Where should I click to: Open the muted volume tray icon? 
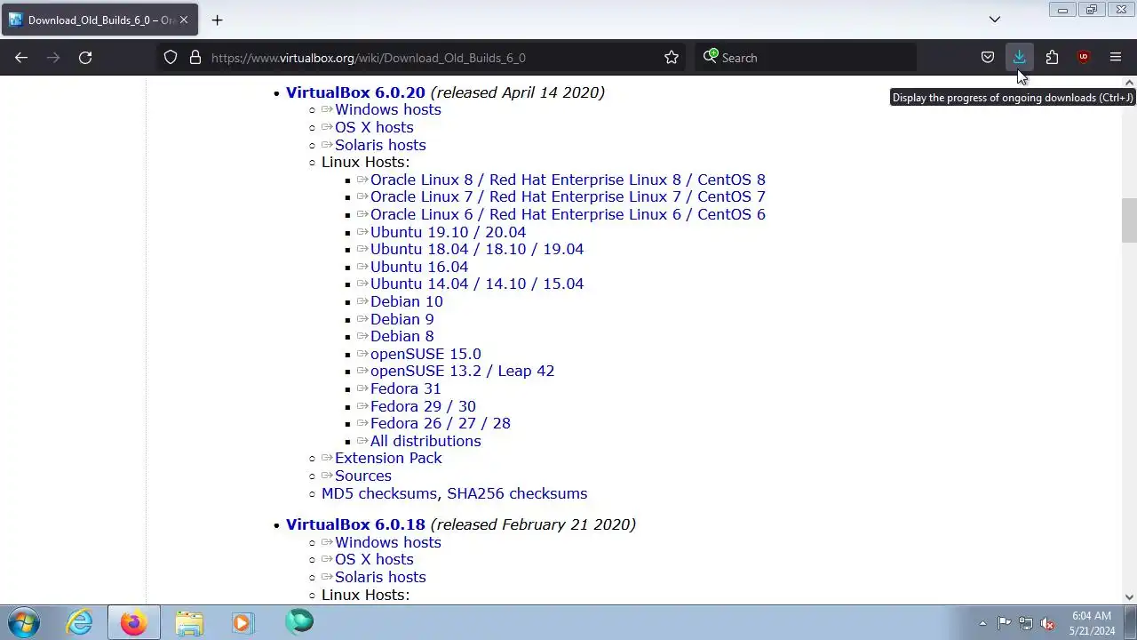point(1047,623)
